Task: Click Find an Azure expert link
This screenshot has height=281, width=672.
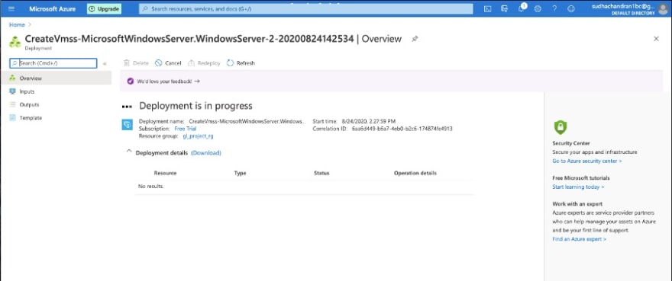Action: (x=580, y=239)
